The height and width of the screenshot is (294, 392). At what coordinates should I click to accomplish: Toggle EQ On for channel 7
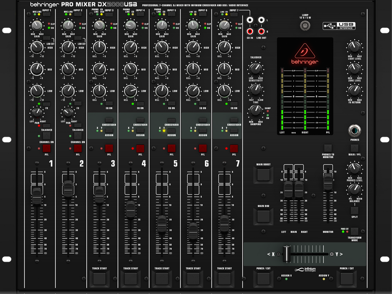(234, 104)
